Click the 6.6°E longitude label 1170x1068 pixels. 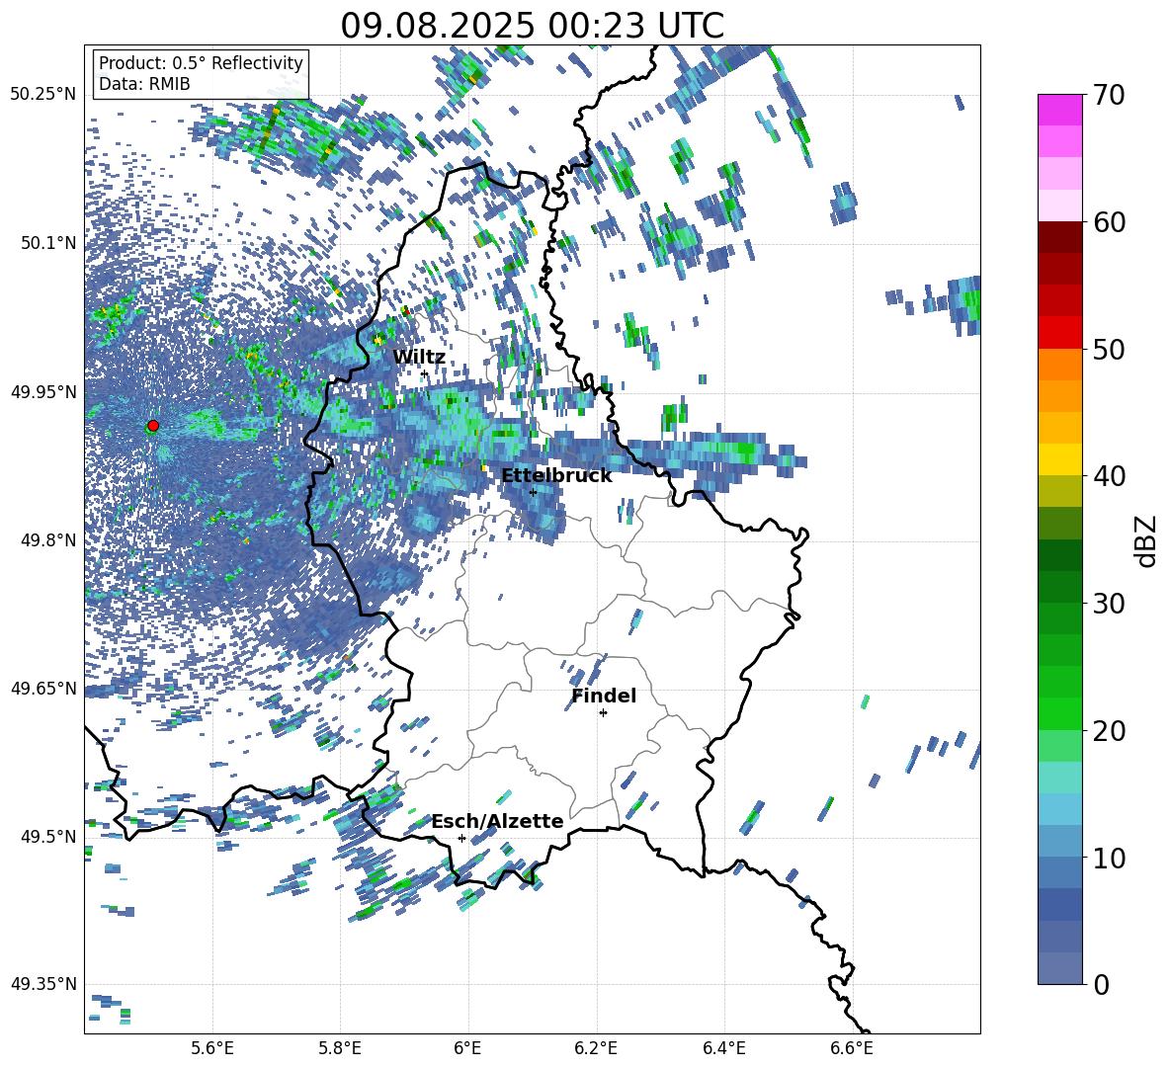pos(852,1048)
